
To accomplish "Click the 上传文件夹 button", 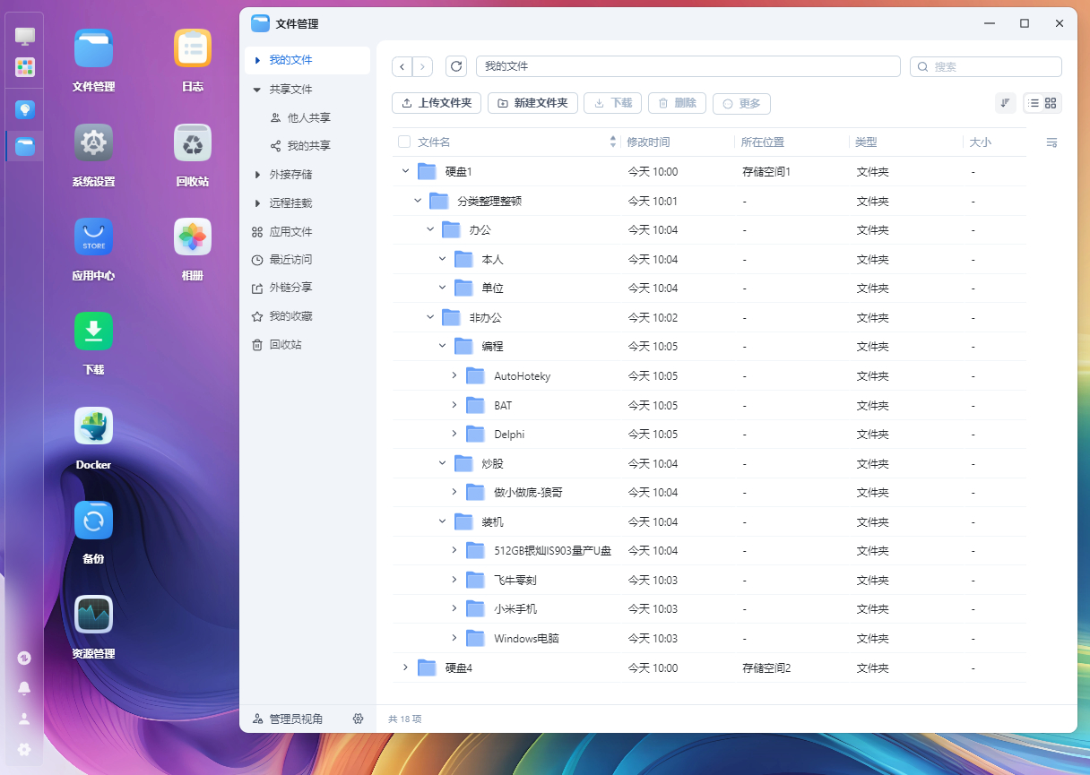I will coord(437,103).
